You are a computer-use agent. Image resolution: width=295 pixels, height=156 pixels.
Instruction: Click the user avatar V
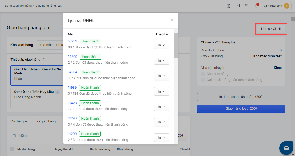tap(287, 6)
